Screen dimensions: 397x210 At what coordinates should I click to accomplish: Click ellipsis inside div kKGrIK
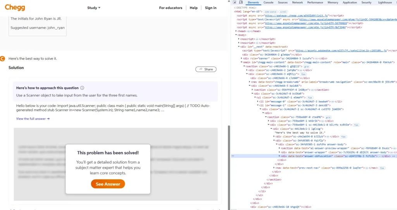click(x=322, y=121)
